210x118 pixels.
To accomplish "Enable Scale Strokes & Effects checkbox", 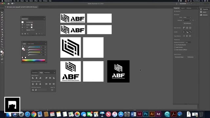I will click(x=175, y=49).
